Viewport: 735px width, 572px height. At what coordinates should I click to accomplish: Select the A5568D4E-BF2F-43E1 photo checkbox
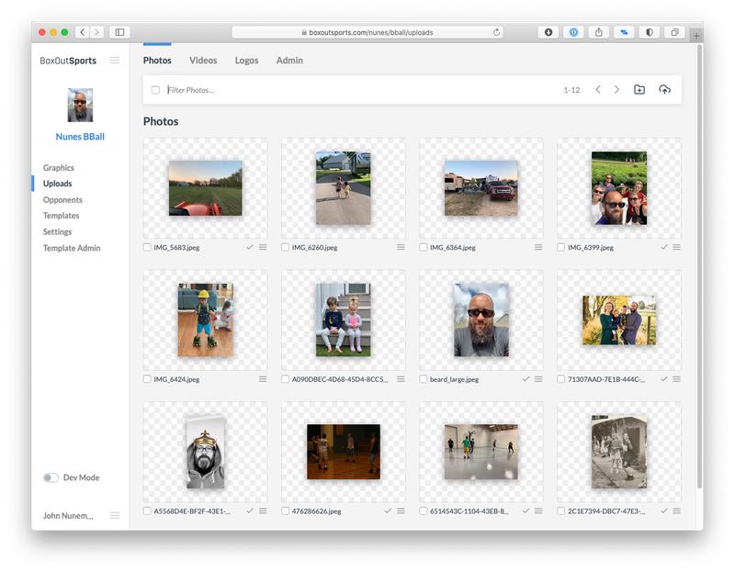tap(144, 510)
